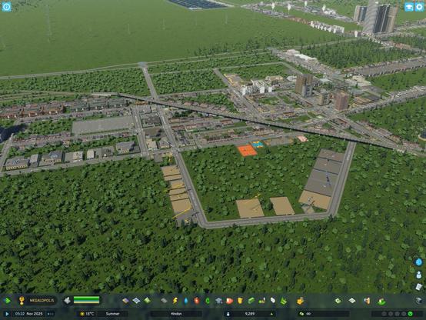Open the Transportation green bus menu
Screen dimensions: 426x320
coord(251,301)
